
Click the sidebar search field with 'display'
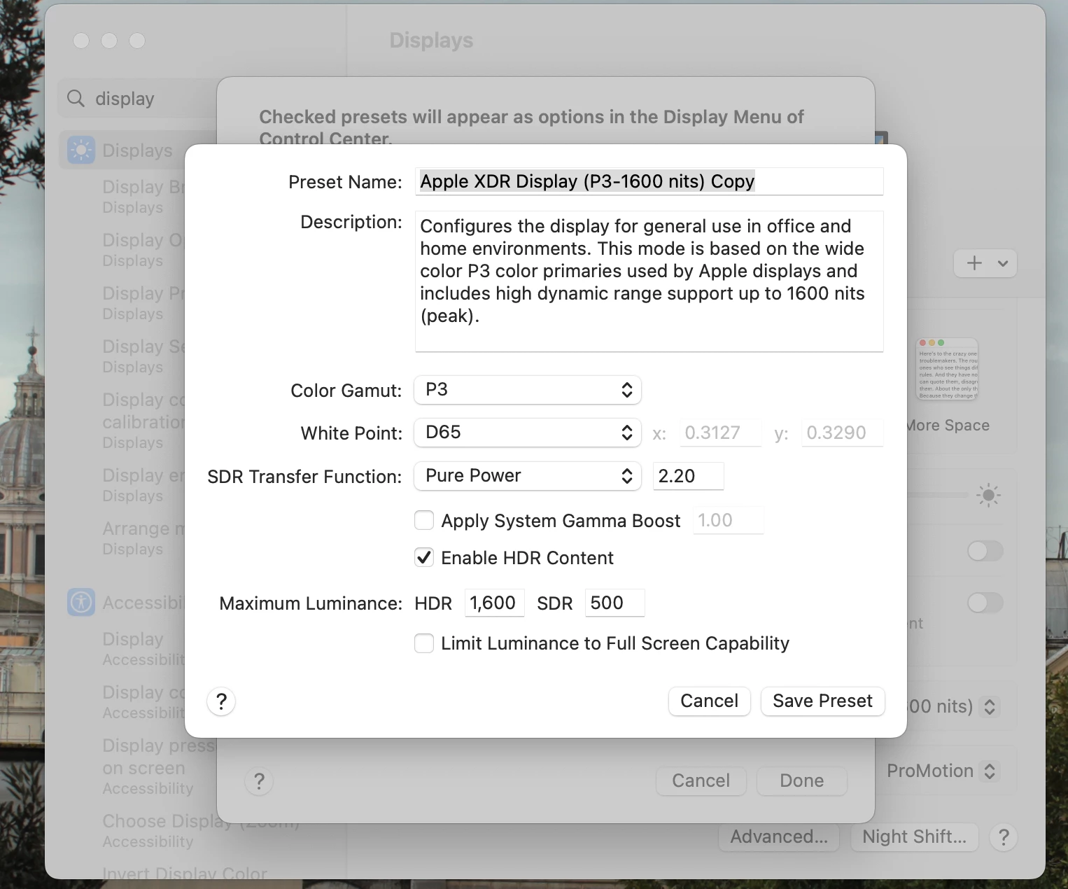[x=138, y=99]
